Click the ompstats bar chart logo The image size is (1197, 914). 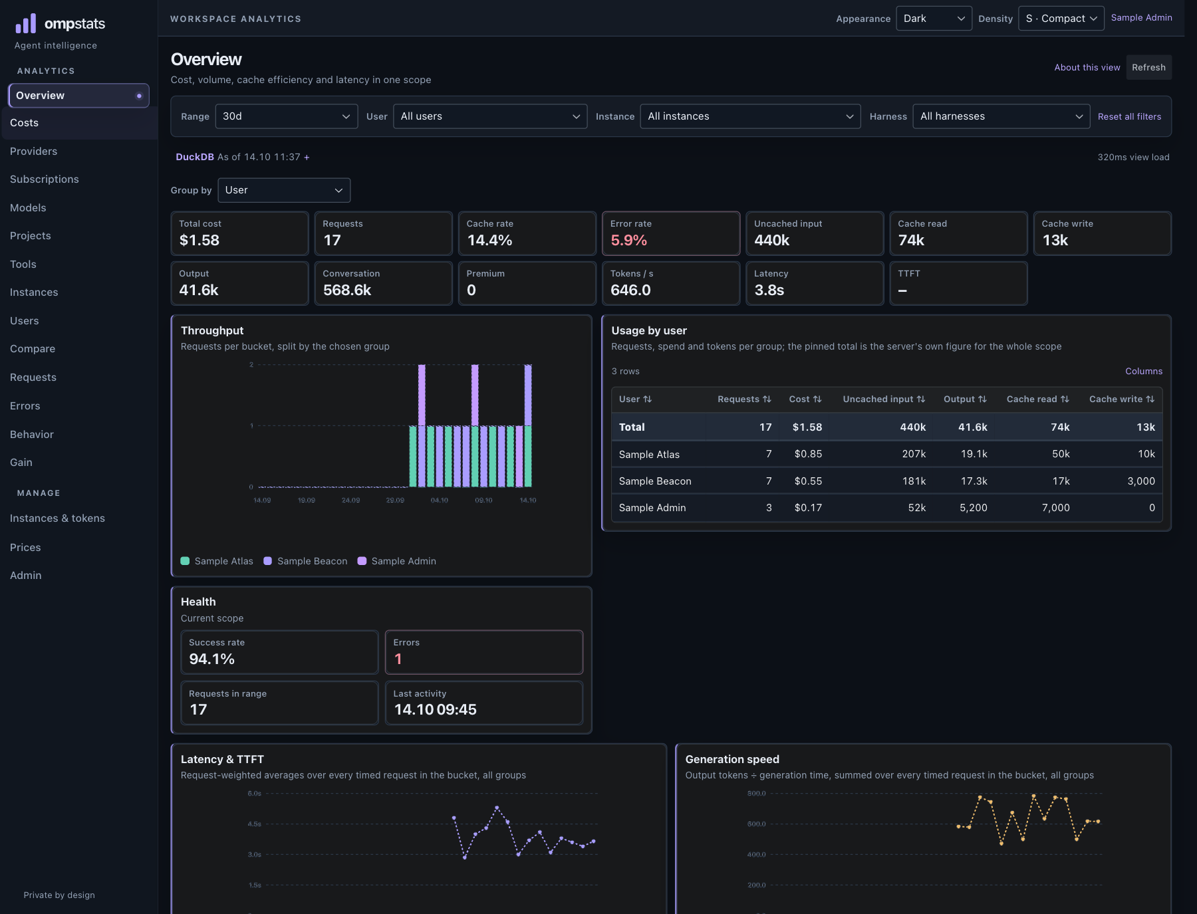25,24
